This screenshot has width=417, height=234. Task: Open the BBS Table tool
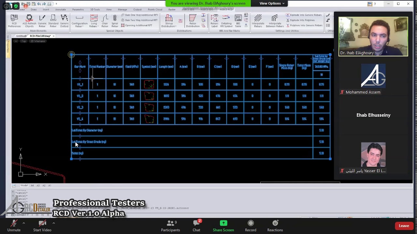click(x=238, y=21)
